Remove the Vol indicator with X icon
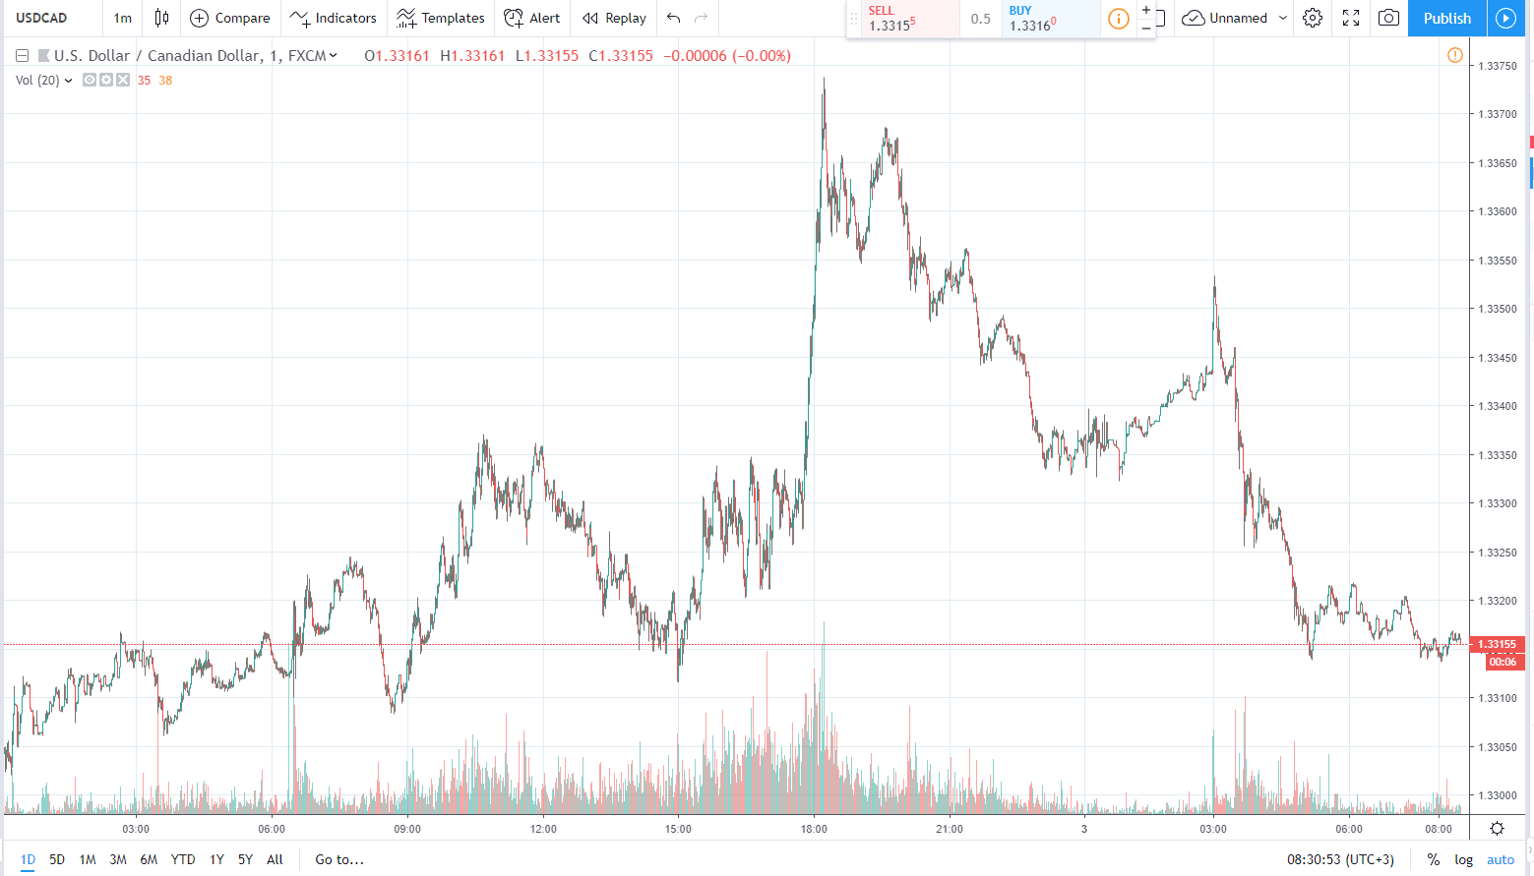 (123, 80)
